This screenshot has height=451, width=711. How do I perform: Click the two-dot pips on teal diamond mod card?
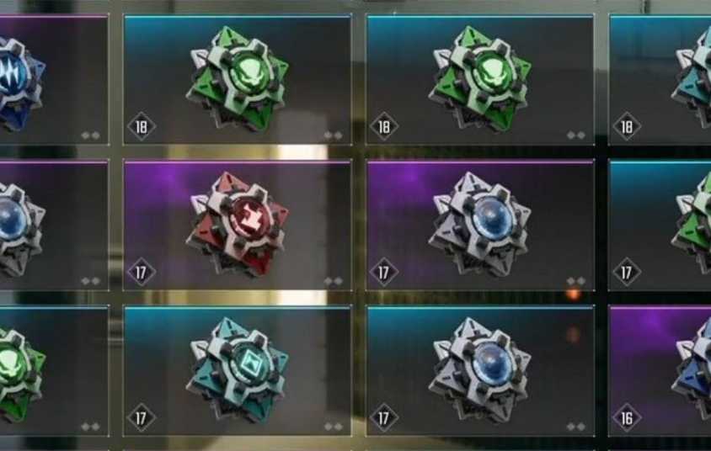point(334,427)
